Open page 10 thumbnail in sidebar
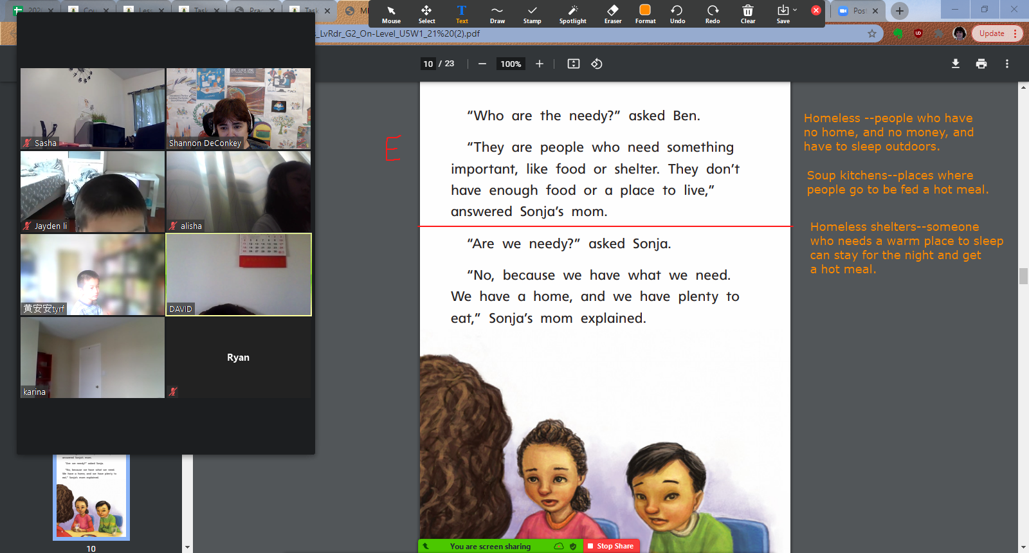The height and width of the screenshot is (553, 1029). (91, 497)
